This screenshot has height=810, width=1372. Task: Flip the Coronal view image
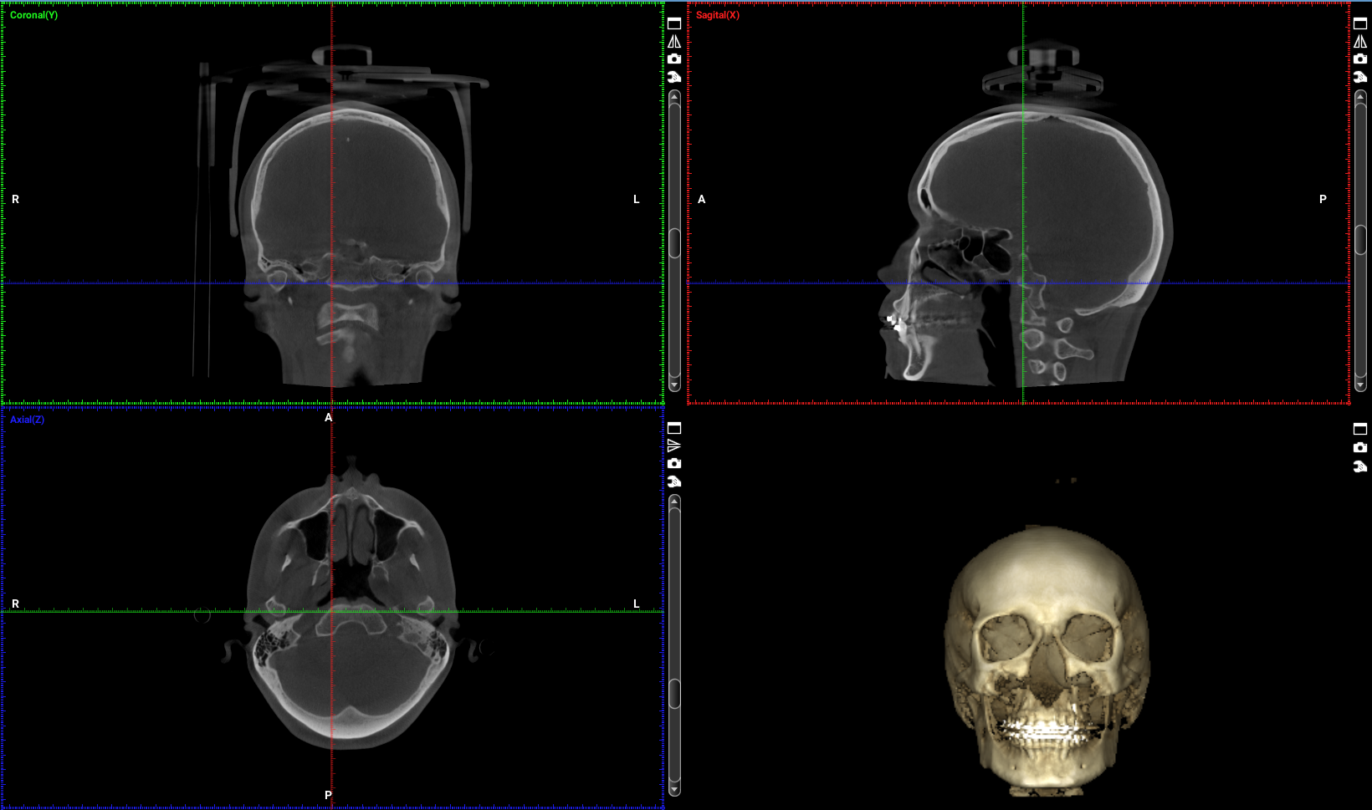click(x=674, y=41)
